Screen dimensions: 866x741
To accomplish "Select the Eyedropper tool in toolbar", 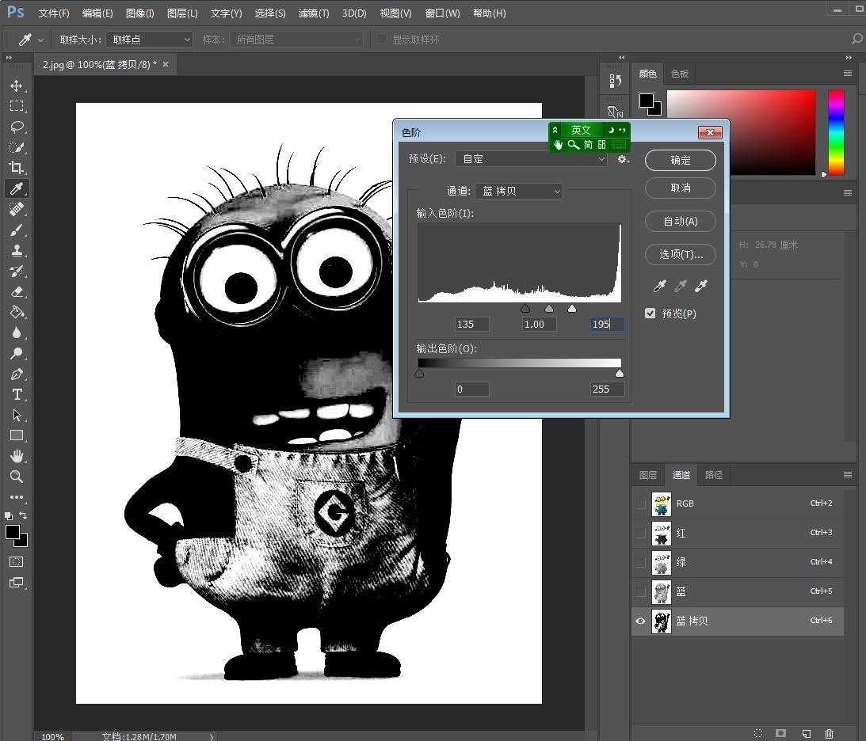I will pos(17,188).
